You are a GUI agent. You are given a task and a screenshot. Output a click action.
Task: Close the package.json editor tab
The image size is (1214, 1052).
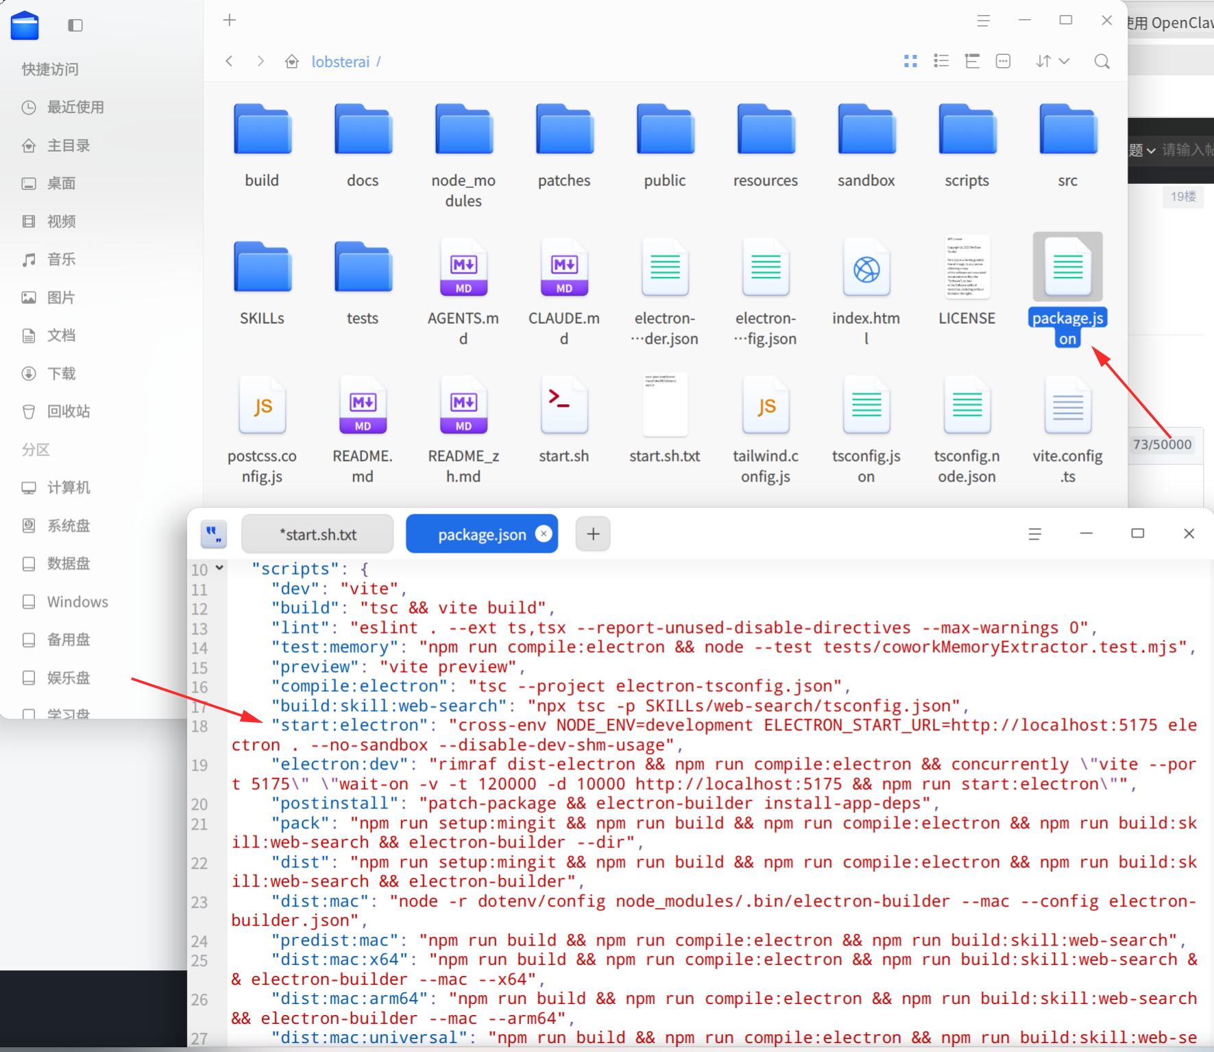tap(544, 534)
